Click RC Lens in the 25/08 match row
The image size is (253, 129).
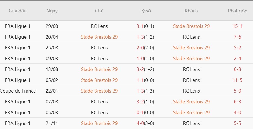coord(99,48)
